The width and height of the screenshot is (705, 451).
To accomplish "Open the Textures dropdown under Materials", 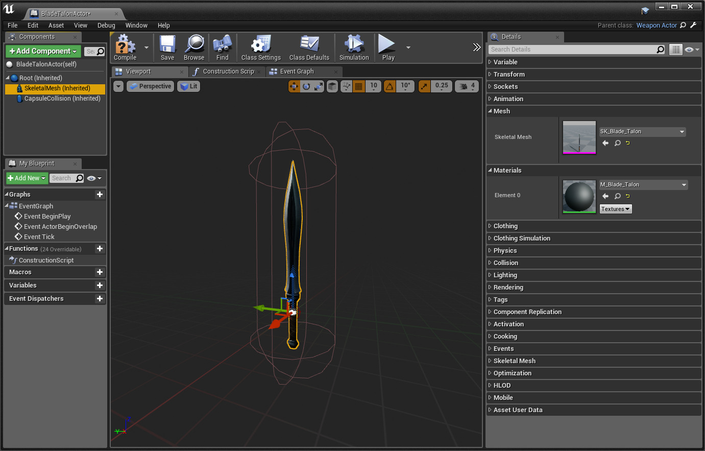I will pos(615,209).
